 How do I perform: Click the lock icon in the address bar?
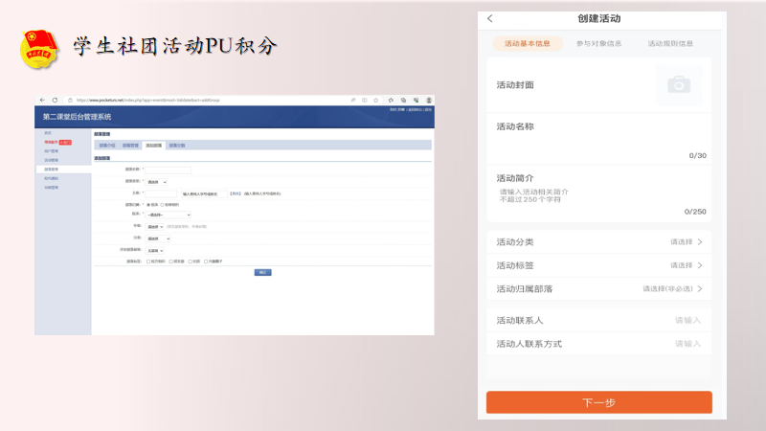coord(71,100)
